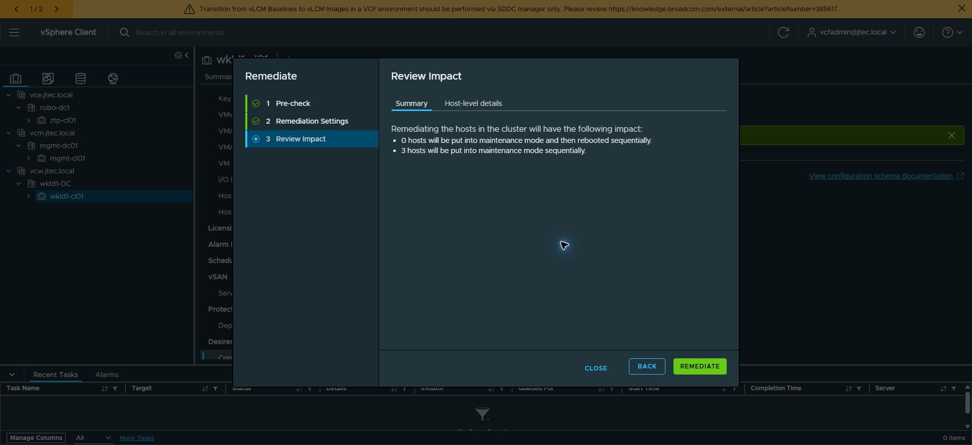Expand the wkld1-cl01 cluster node

pyautogui.click(x=29, y=196)
